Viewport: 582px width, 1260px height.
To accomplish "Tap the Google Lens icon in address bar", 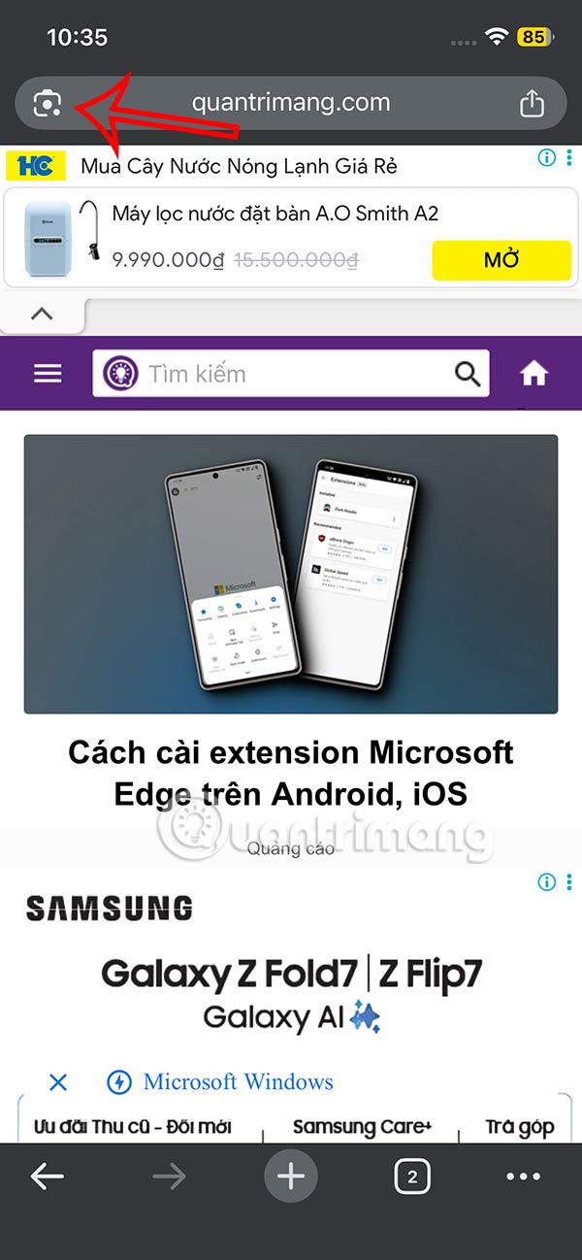I will click(x=48, y=103).
